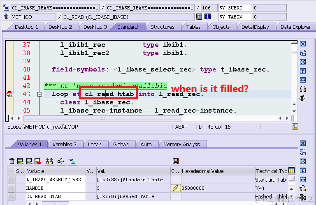Swap the variables tool via exchange icon

pos(303,152)
